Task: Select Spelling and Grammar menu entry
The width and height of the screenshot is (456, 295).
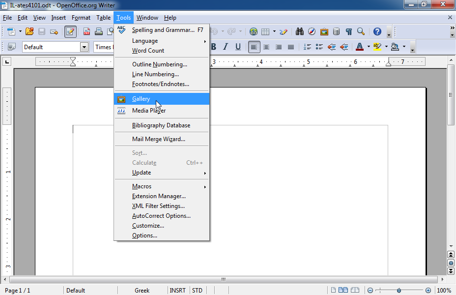Action: pyautogui.click(x=162, y=30)
